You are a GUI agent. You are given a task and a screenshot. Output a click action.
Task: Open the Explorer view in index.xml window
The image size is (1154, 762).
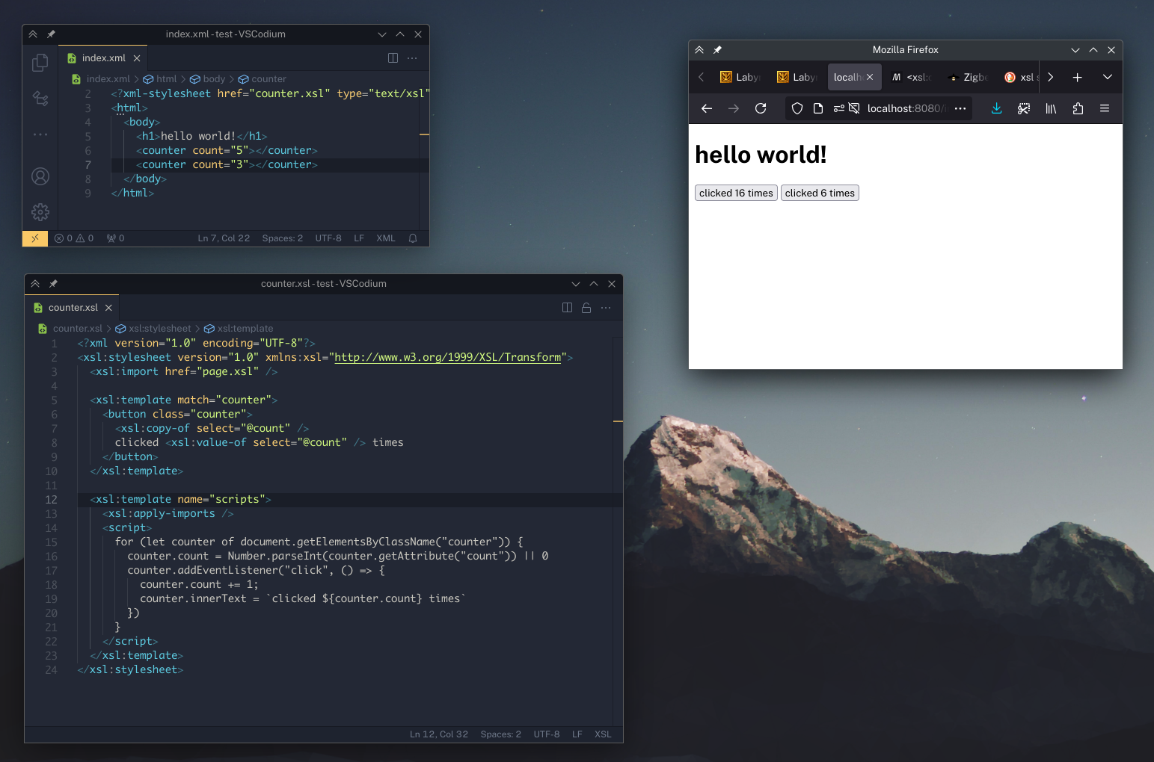pos(40,63)
